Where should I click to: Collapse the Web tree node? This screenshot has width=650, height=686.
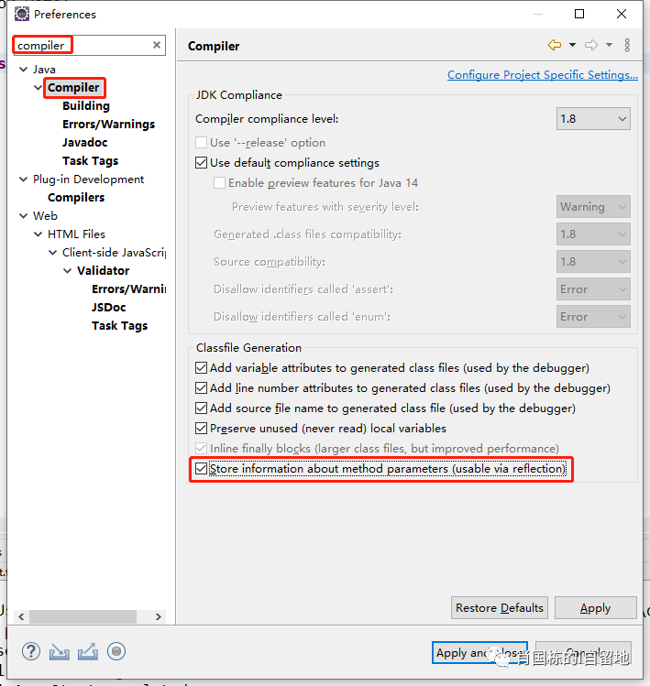[x=24, y=216]
